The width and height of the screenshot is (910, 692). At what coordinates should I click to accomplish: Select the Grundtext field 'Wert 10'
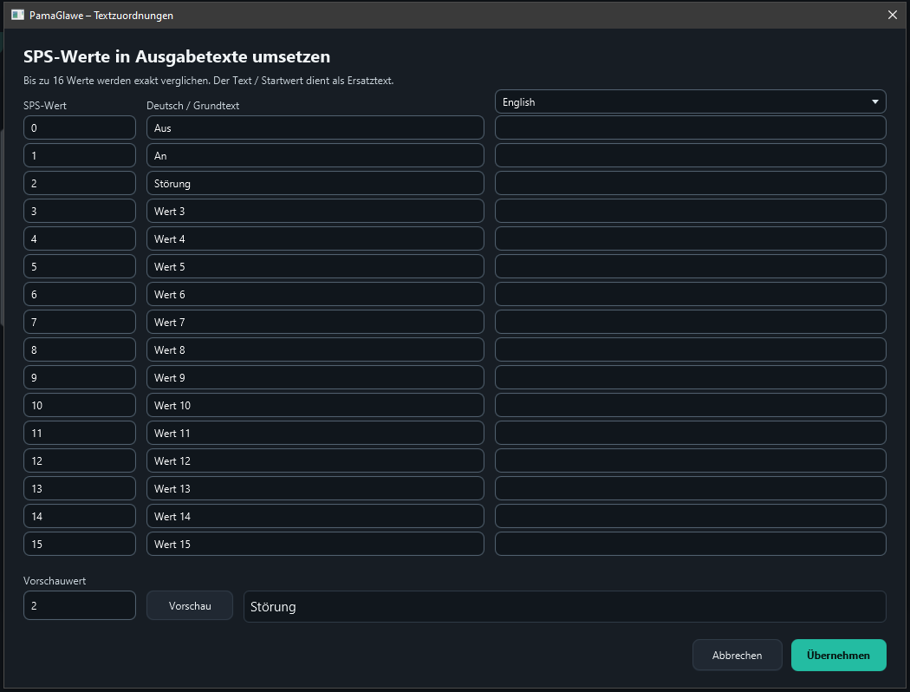click(315, 405)
